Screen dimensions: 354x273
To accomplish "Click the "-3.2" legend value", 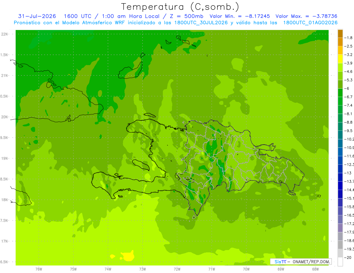I will [x=349, y=54].
